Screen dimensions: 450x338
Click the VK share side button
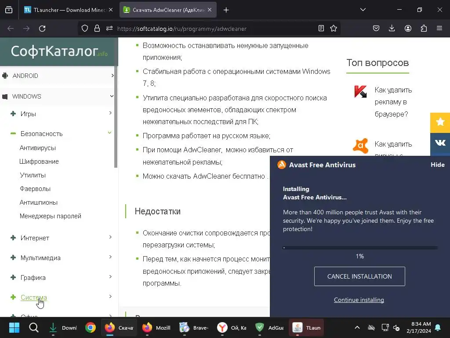click(x=440, y=143)
